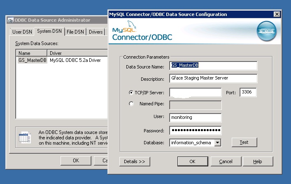Image resolution: width=291 pixels, height=184 pixels.
Task: Click the chain link connector icon
Action: [x=266, y=31]
